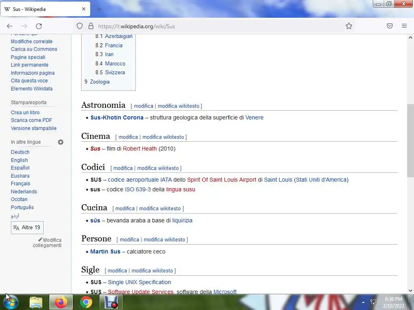Select the Sus - Wikipedia tab

[x=45, y=9]
